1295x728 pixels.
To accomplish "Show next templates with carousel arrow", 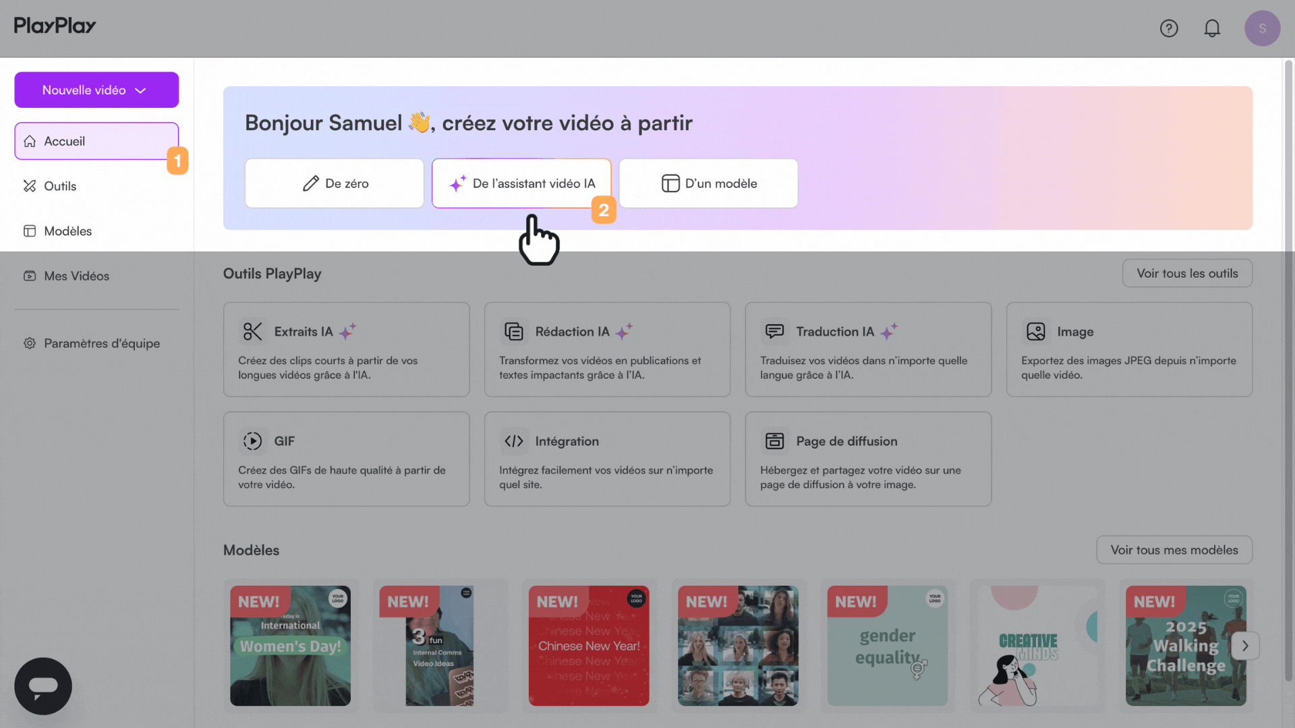I will pos(1245,646).
